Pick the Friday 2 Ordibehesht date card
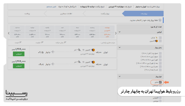The image size is (185, 106). [x=77, y=32]
